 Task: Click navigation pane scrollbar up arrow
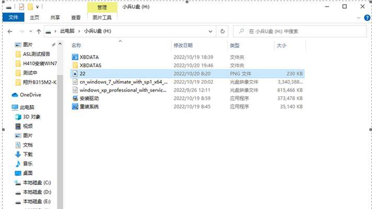coord(60,44)
